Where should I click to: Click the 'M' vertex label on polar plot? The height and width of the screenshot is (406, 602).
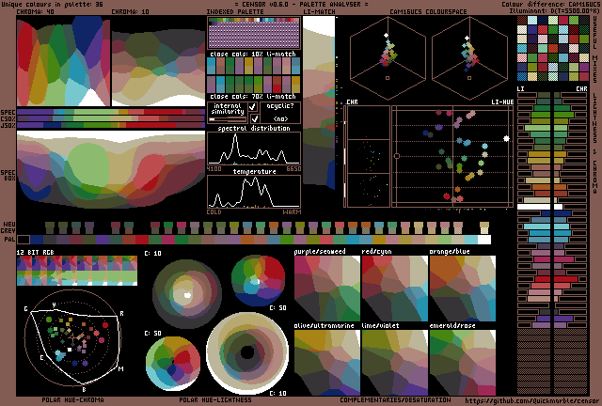[120, 368]
